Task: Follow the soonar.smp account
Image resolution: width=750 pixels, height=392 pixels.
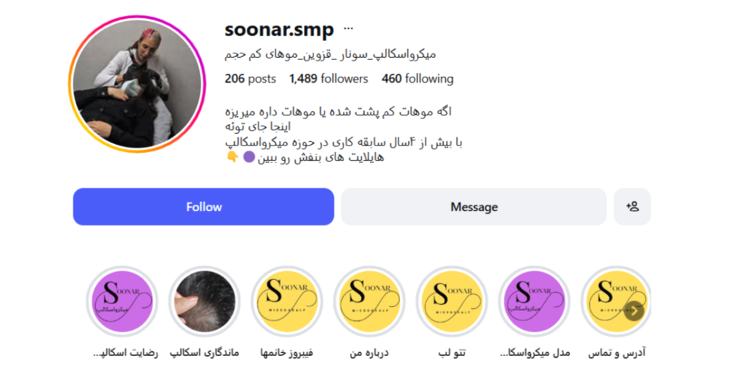Action: [204, 207]
